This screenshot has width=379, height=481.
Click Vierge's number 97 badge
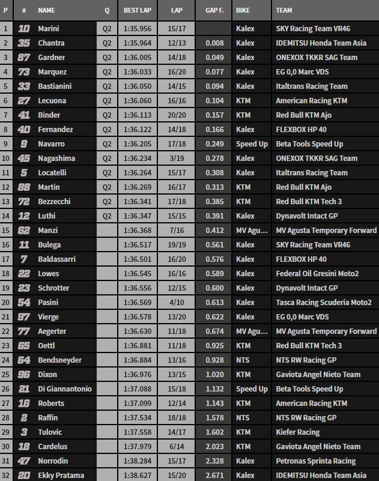tap(25, 316)
